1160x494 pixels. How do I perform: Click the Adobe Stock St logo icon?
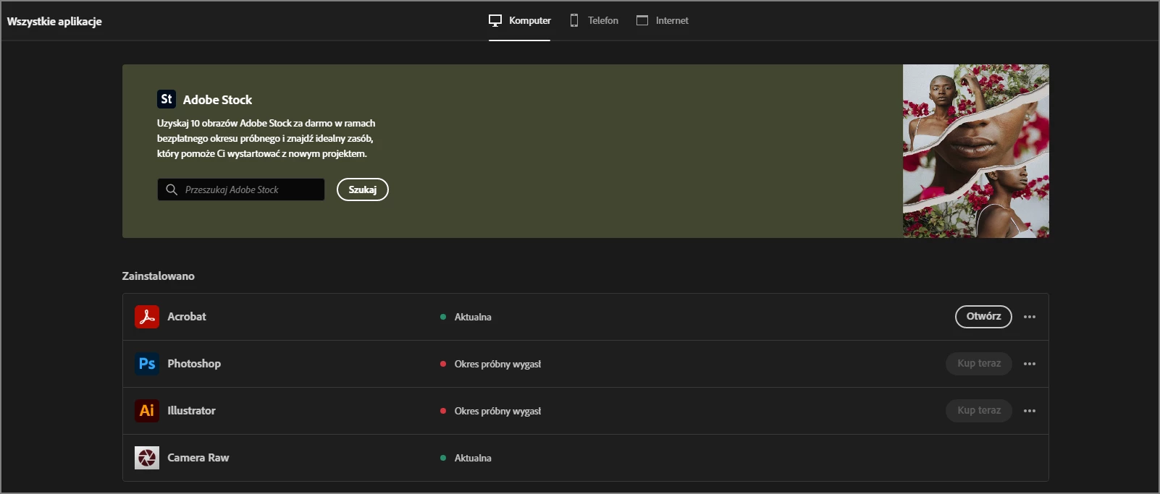(167, 99)
